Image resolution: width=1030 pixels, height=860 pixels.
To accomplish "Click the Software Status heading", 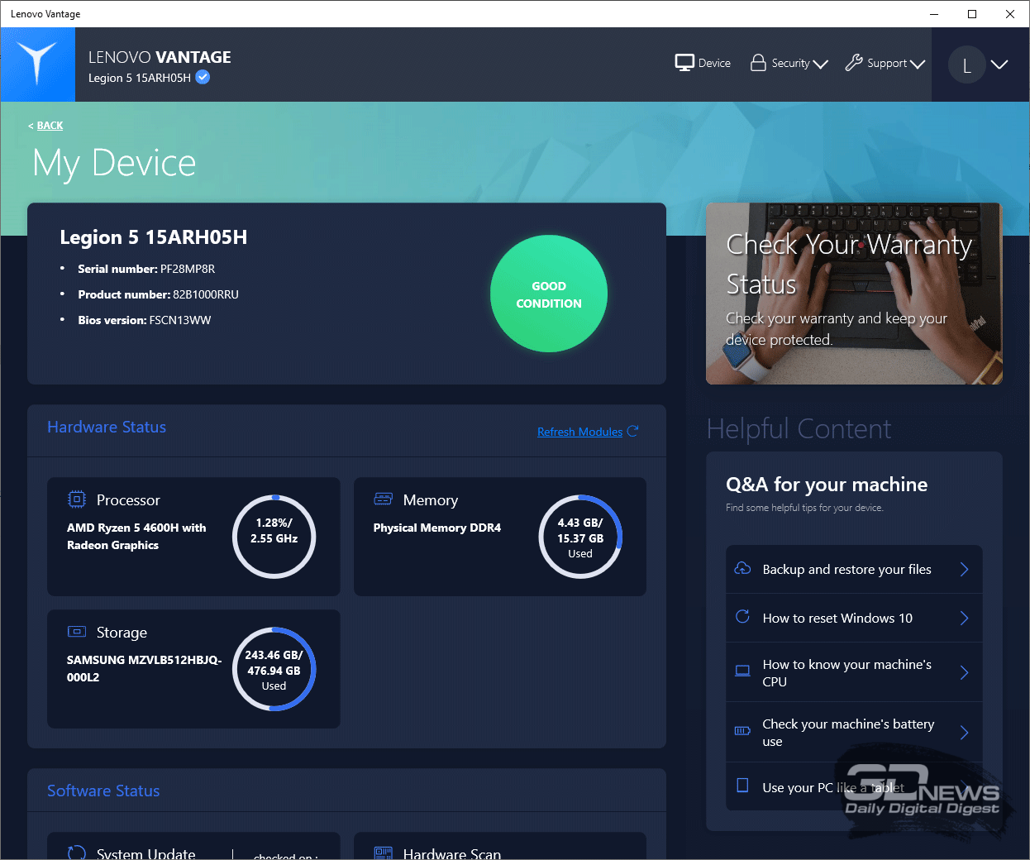I will [x=103, y=791].
